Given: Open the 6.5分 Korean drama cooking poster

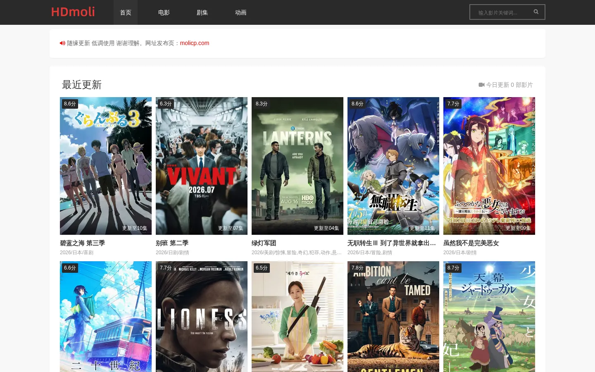Looking at the screenshot, I should click(297, 317).
